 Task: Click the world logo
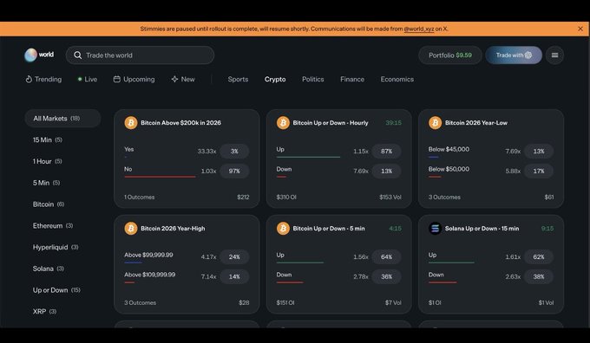click(x=39, y=55)
